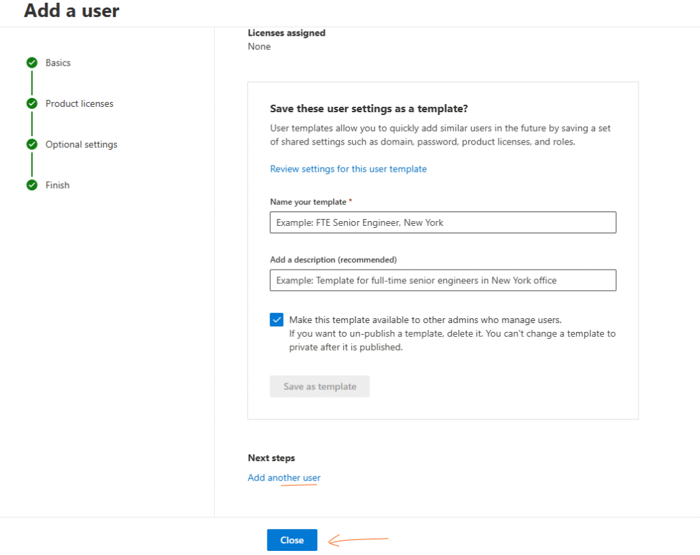This screenshot has height=555, width=700.
Task: Uncheck make template available to other admins
Action: [x=277, y=320]
